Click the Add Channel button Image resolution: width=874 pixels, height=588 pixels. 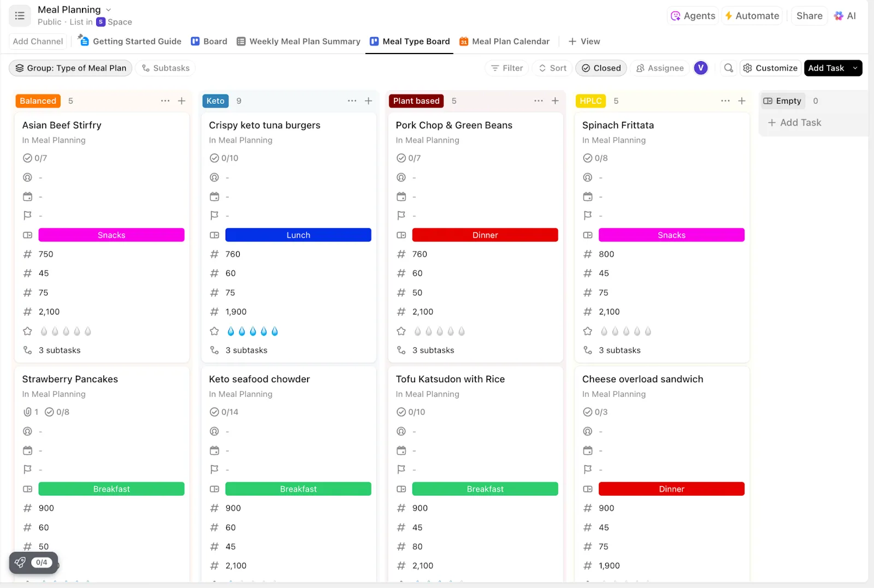[x=38, y=41]
